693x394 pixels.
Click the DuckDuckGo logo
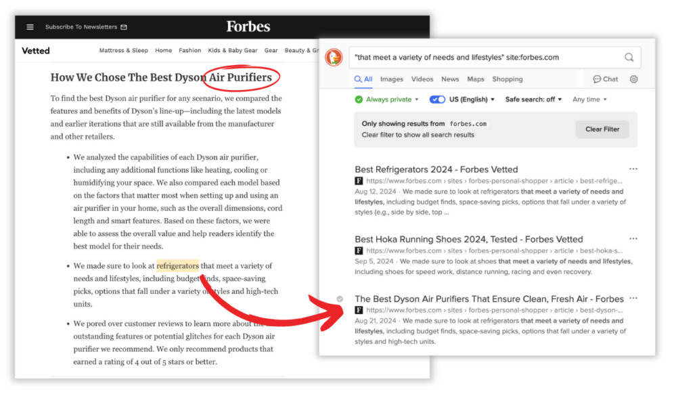(333, 58)
